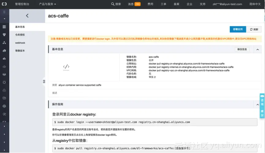Open the 消息 menu item
This screenshot has height=153, width=265.
pyautogui.click(x=131, y=4)
